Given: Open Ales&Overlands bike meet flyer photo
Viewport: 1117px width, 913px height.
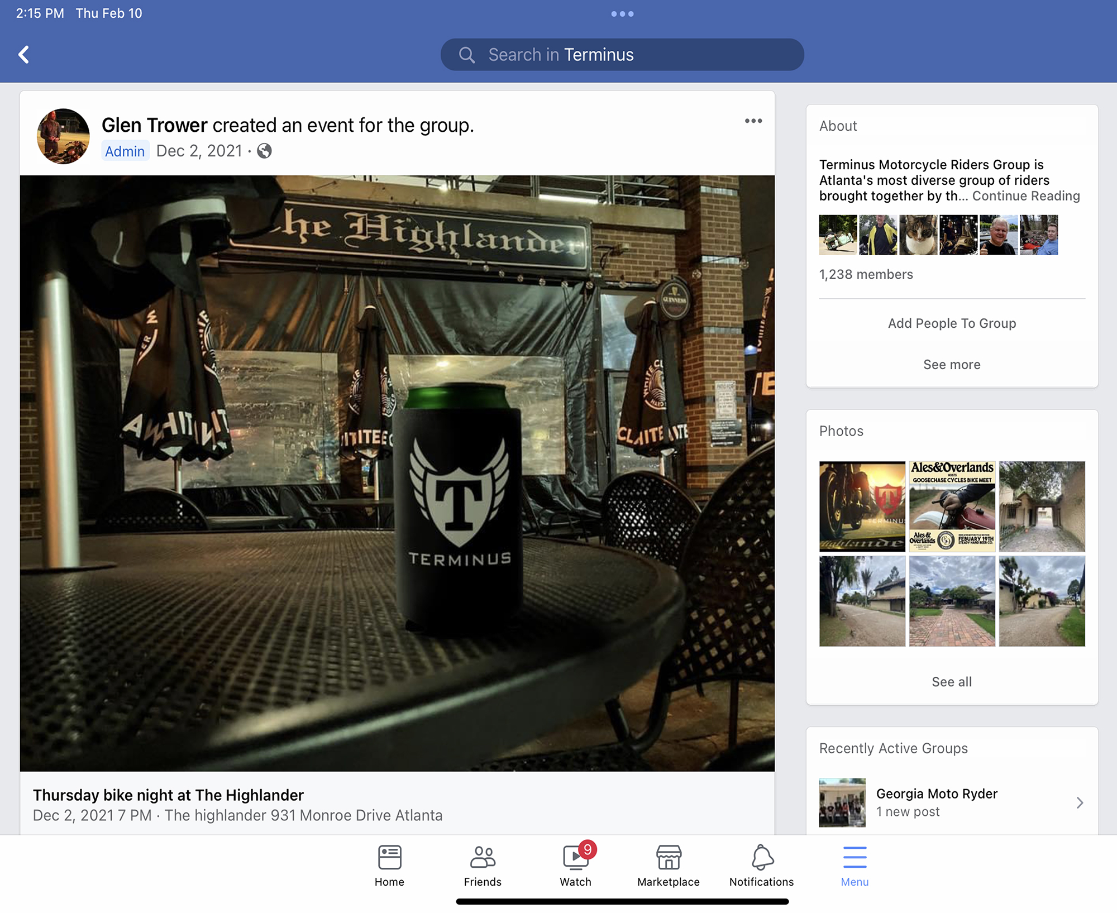Looking at the screenshot, I should (x=952, y=506).
